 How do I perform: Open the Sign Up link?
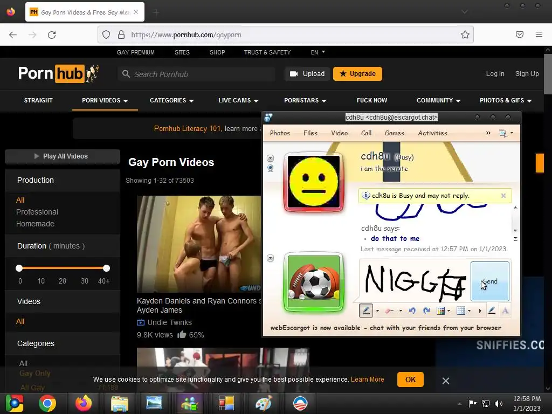click(527, 74)
